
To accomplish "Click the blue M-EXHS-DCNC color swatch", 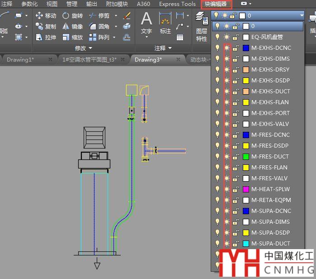I will coord(246,48).
